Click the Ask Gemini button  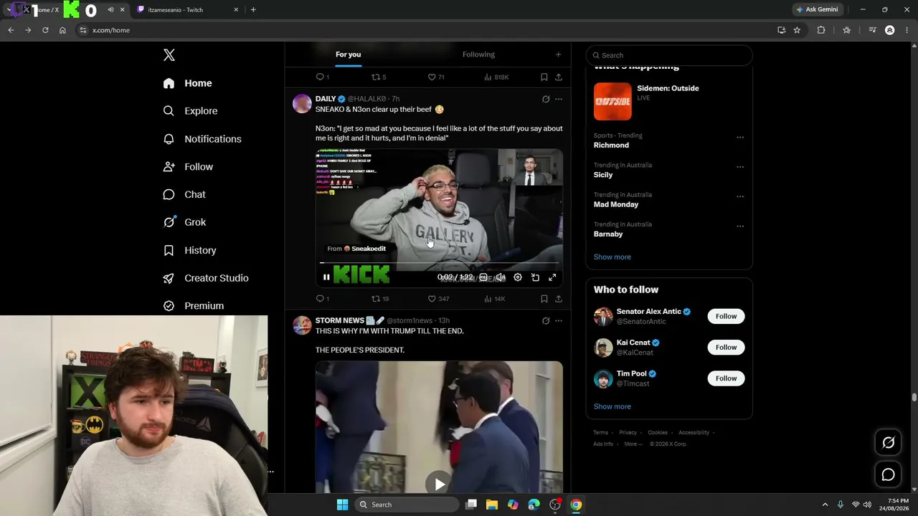tap(817, 10)
